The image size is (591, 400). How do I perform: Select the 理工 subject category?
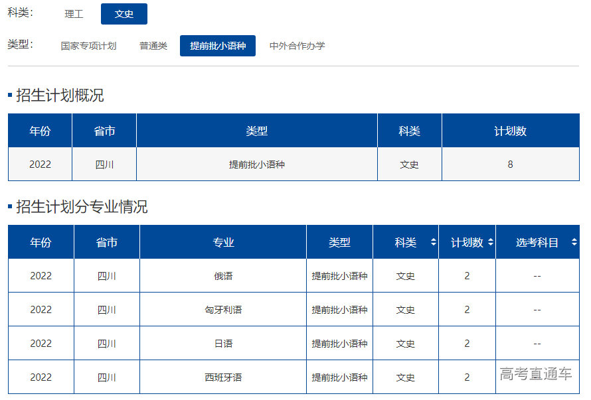(x=74, y=14)
